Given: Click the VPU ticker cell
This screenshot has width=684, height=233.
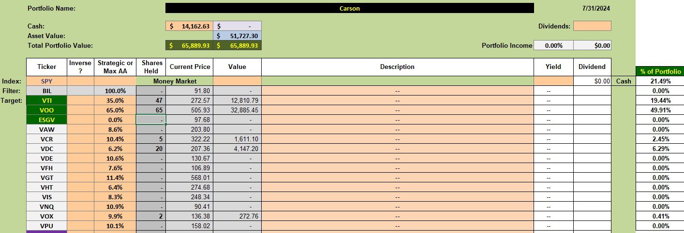Looking at the screenshot, I should 47,226.
